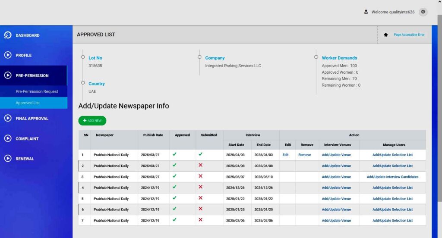The height and width of the screenshot is (238, 442).
Task: Click the Renewal circle arrow icon
Action: coord(7,158)
